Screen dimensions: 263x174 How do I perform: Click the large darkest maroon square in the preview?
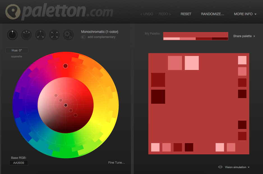click(x=158, y=97)
